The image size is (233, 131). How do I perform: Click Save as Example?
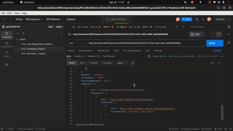(x=208, y=56)
